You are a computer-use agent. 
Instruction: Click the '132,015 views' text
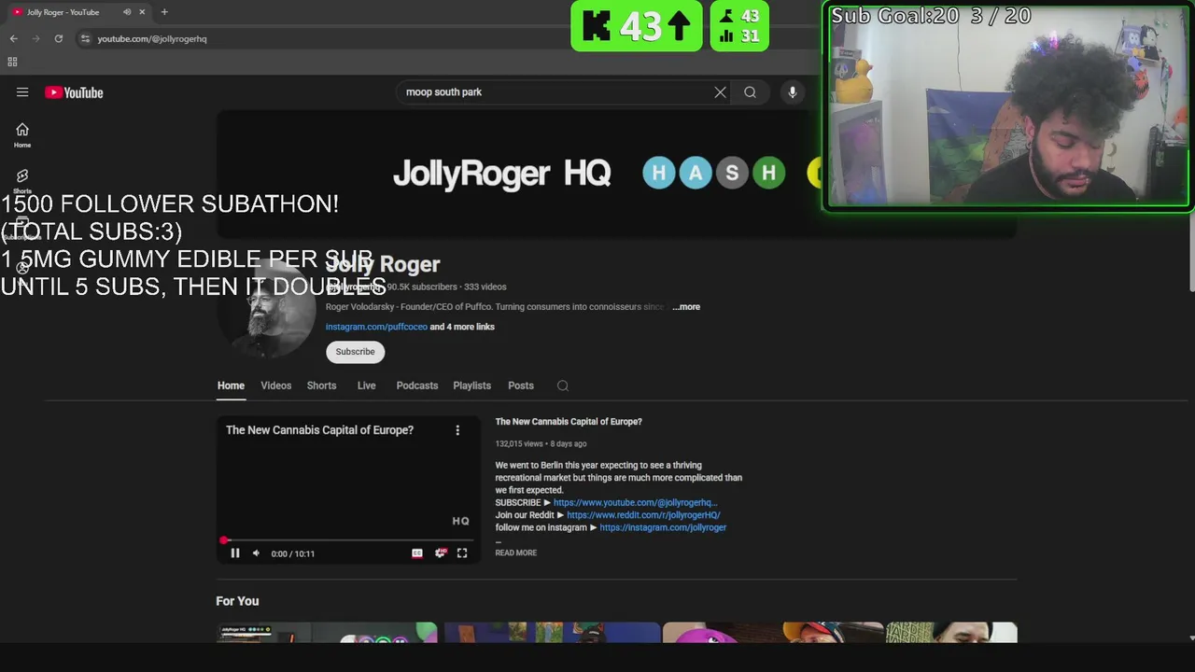point(519,444)
